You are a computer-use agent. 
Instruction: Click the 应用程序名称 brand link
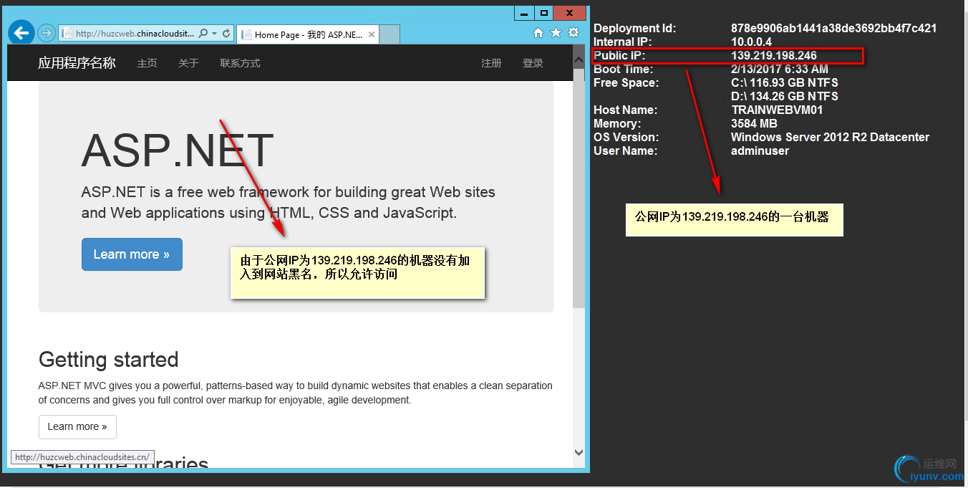pyautogui.click(x=77, y=63)
